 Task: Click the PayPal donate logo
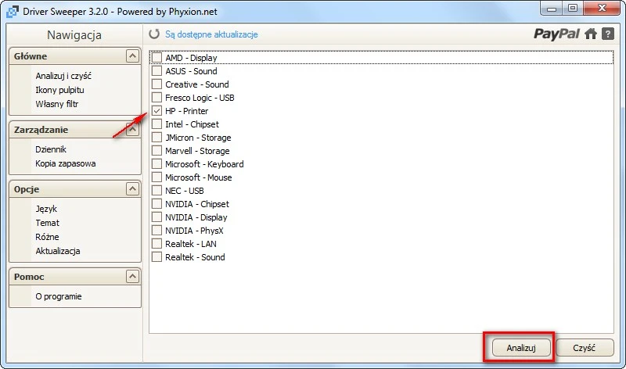pos(556,34)
